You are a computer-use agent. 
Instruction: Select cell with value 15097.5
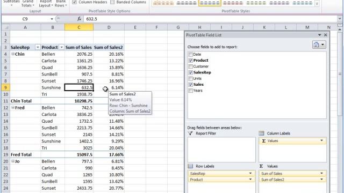point(79,154)
